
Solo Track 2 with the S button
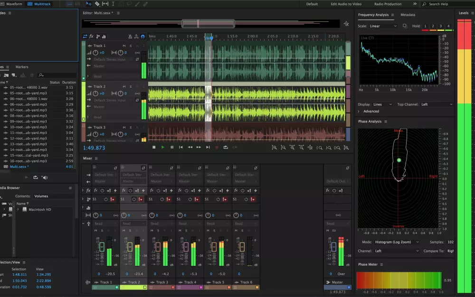[130, 86]
